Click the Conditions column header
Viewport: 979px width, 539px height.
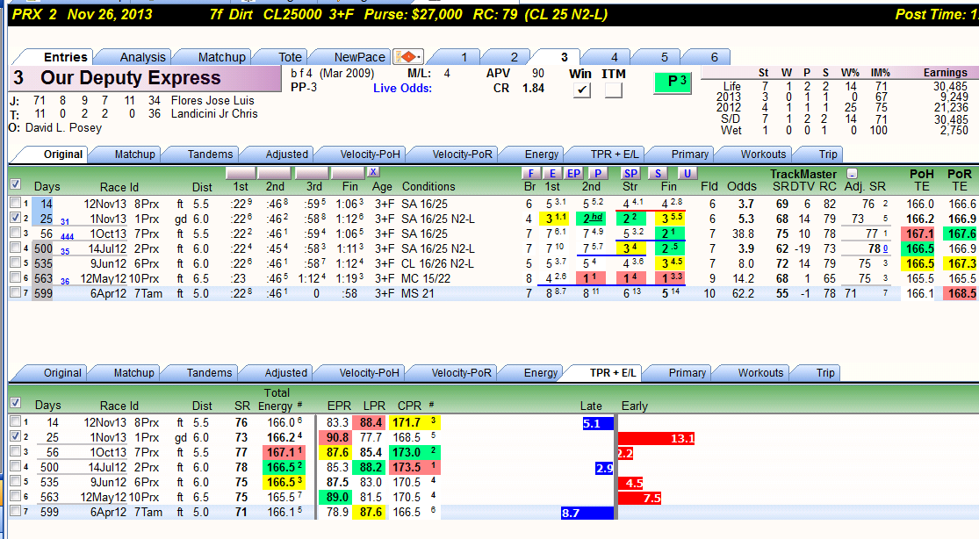(428, 186)
